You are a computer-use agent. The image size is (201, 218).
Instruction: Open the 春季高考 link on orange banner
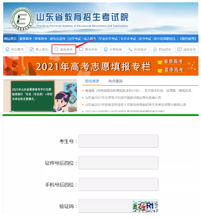173,61
